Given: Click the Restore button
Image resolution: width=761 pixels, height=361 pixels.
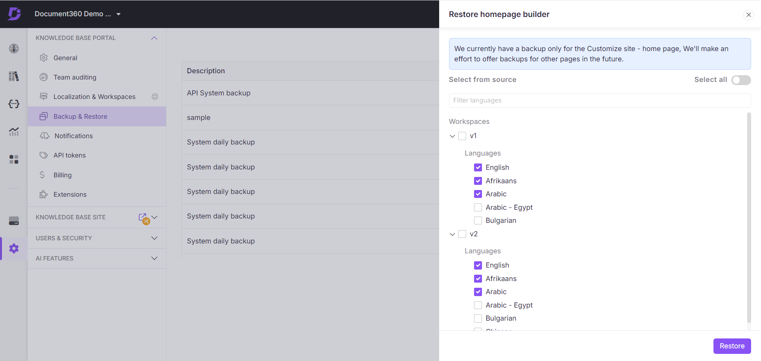Looking at the screenshot, I should pyautogui.click(x=732, y=346).
